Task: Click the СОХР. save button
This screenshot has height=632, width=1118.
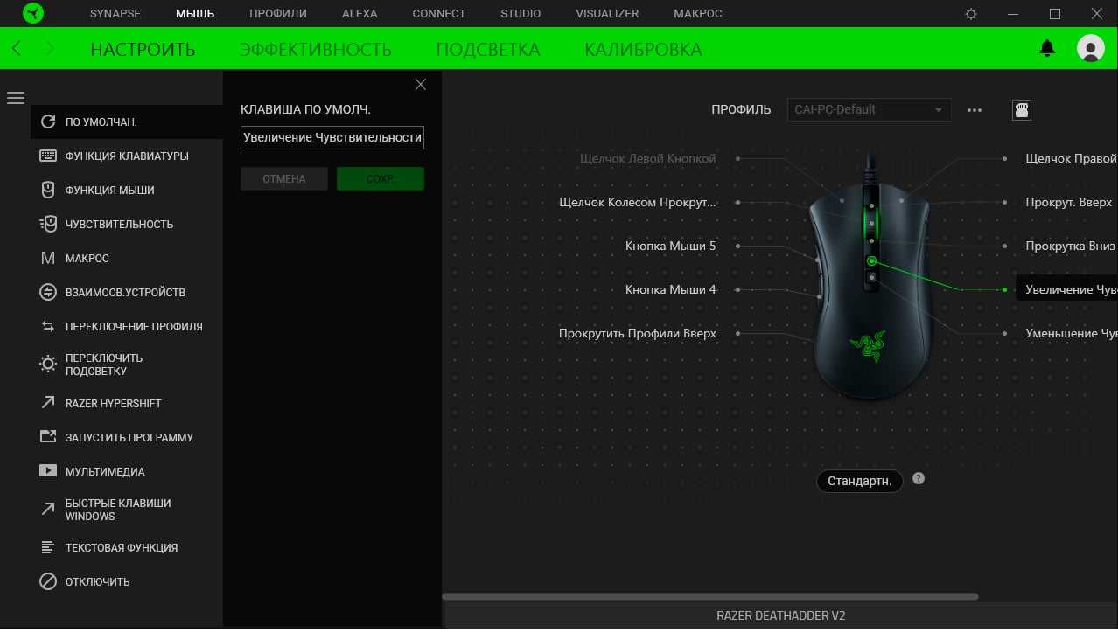Action: pos(380,179)
